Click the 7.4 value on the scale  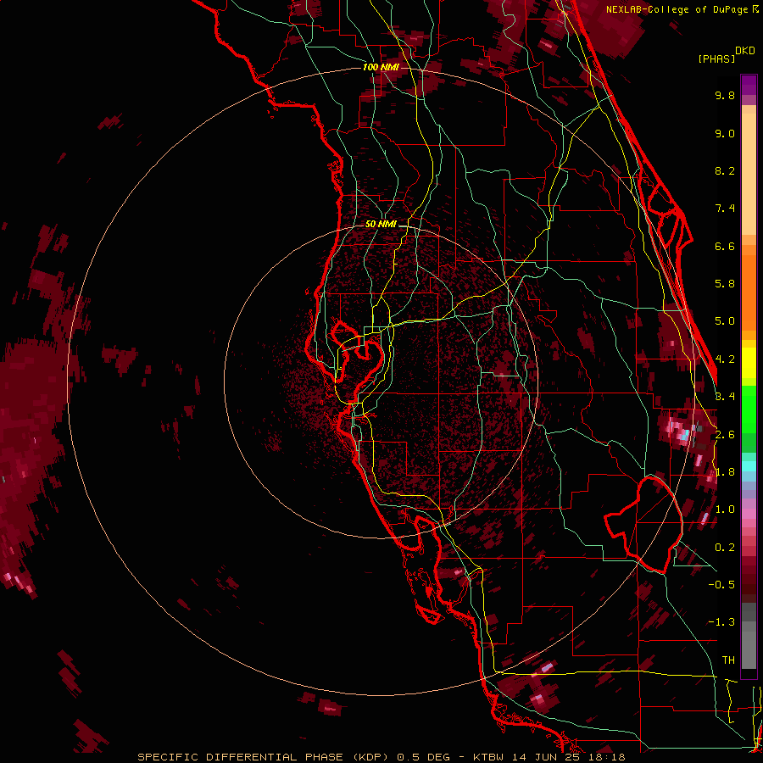tap(725, 209)
